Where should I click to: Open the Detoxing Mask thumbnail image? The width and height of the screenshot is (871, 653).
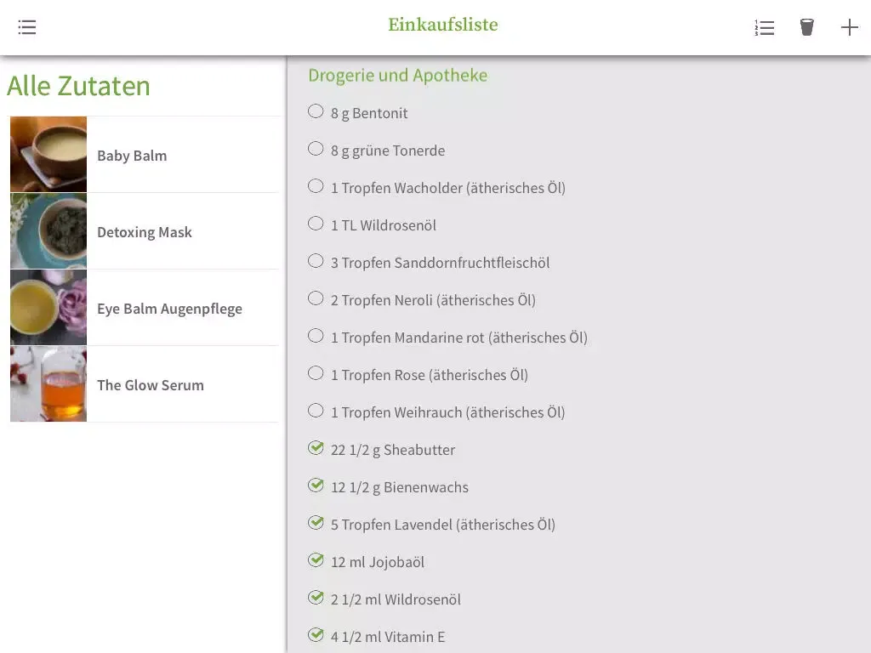click(48, 231)
